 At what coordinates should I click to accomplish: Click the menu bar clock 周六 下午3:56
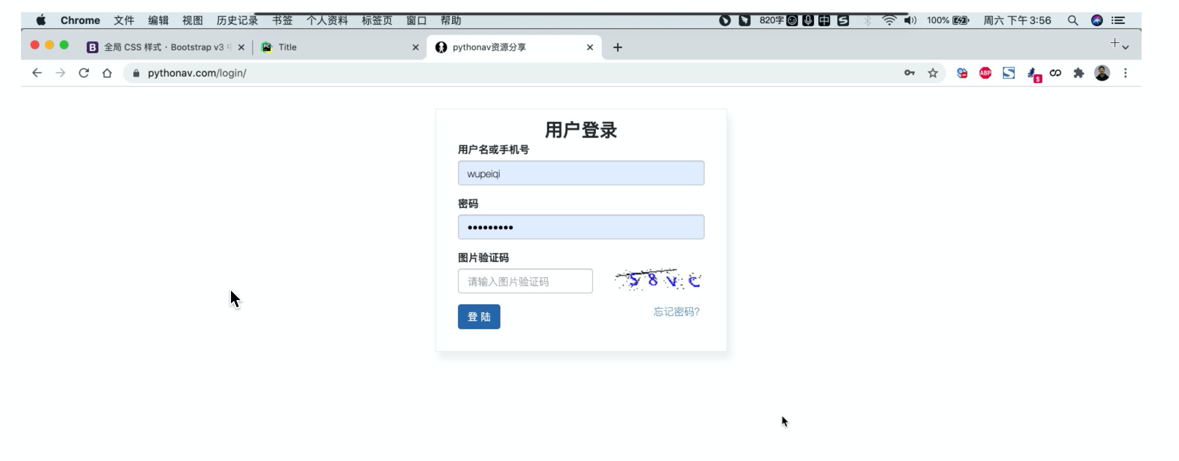[x=1017, y=20]
